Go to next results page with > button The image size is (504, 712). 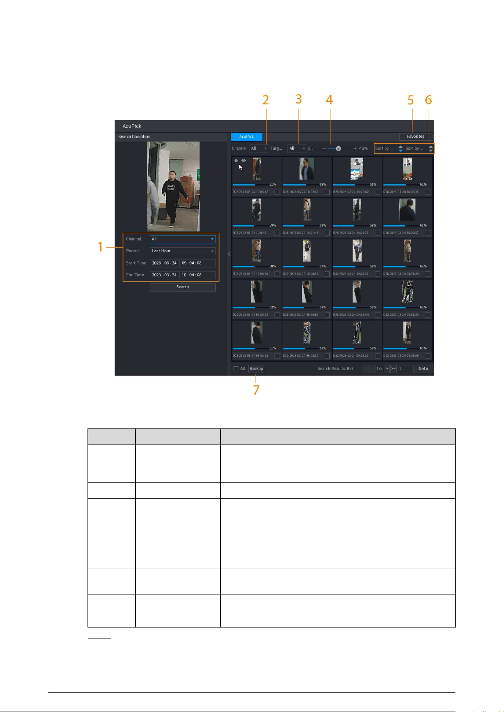coord(386,368)
